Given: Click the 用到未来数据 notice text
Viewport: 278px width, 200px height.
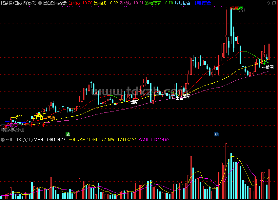Looking at the screenshot, I should (x=12, y=130).
